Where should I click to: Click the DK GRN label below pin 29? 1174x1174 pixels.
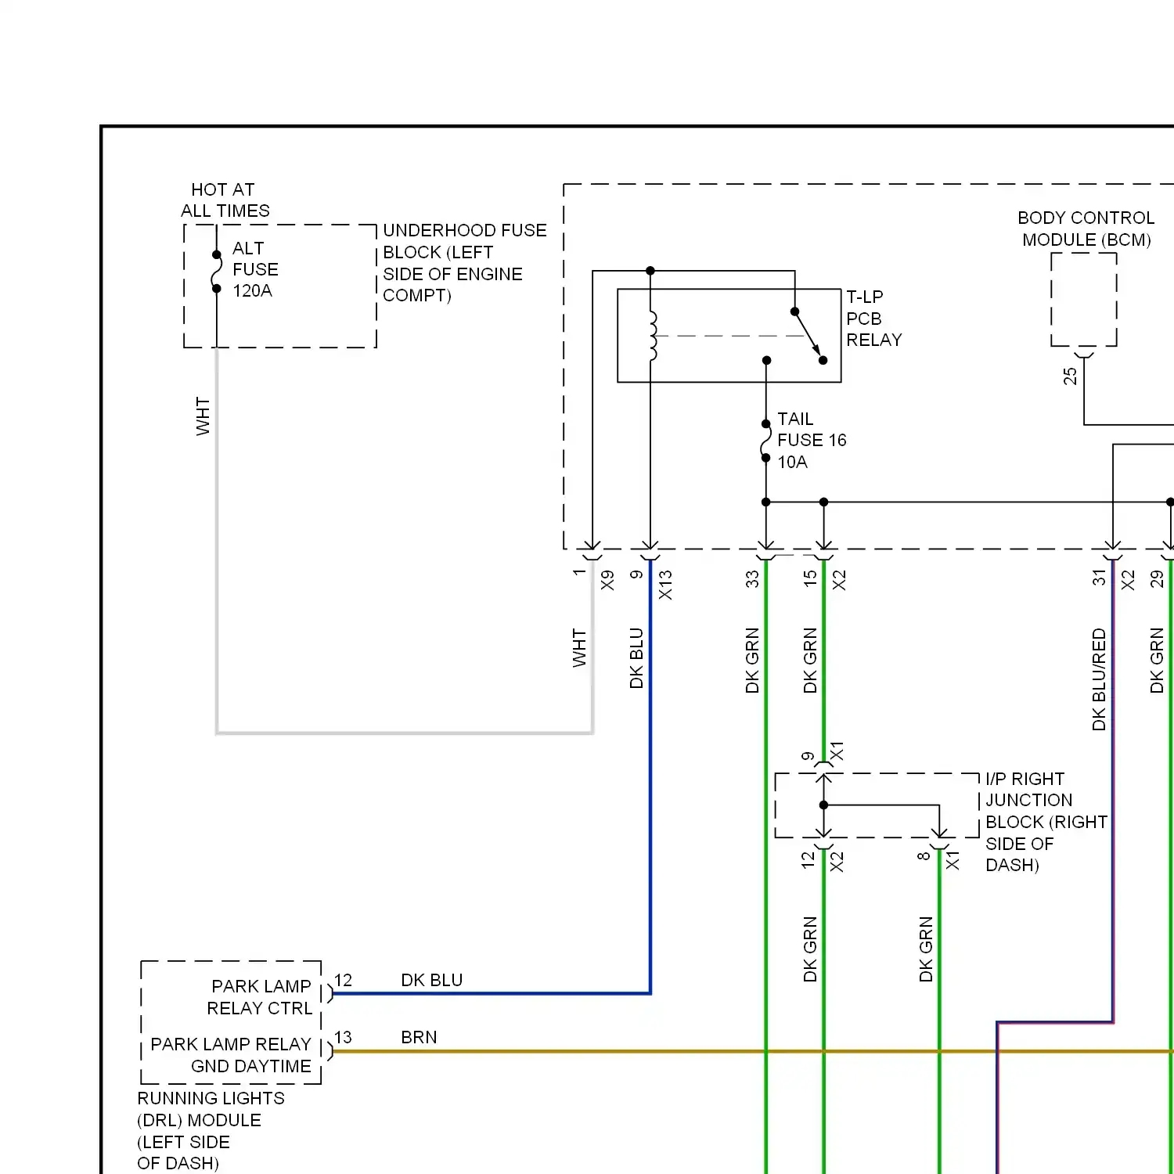point(1157,661)
